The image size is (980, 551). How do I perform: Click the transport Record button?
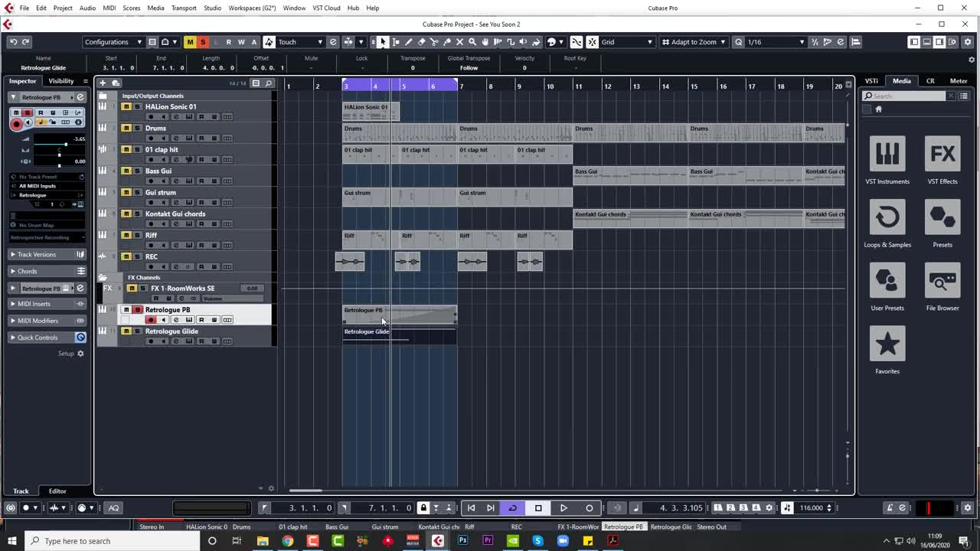coord(589,507)
